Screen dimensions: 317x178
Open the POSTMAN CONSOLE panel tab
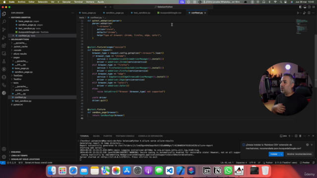(x=125, y=136)
